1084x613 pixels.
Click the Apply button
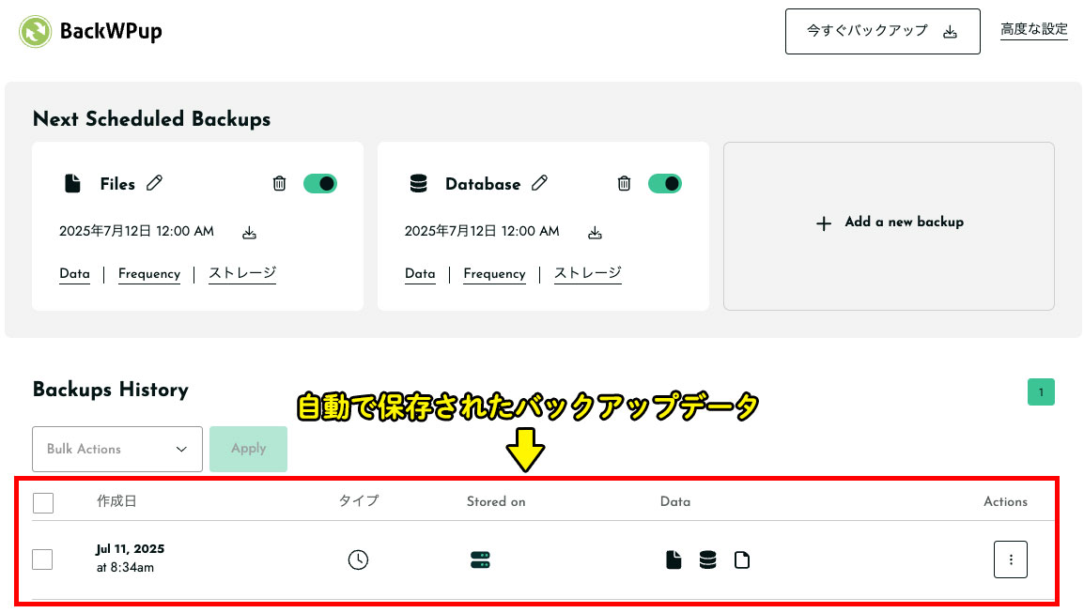pyautogui.click(x=248, y=450)
